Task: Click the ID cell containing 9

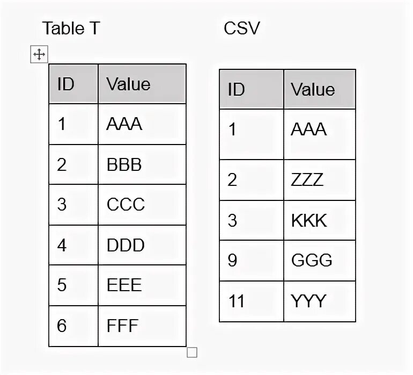Action: click(x=251, y=261)
